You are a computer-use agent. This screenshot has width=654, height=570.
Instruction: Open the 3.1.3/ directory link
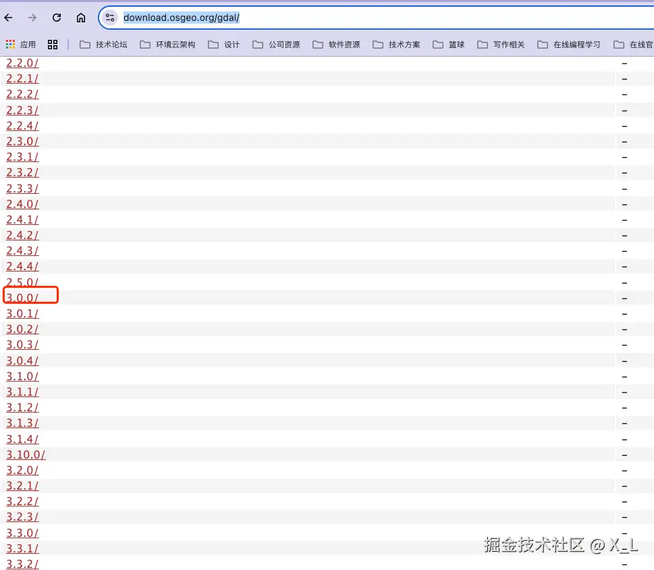[x=22, y=423]
